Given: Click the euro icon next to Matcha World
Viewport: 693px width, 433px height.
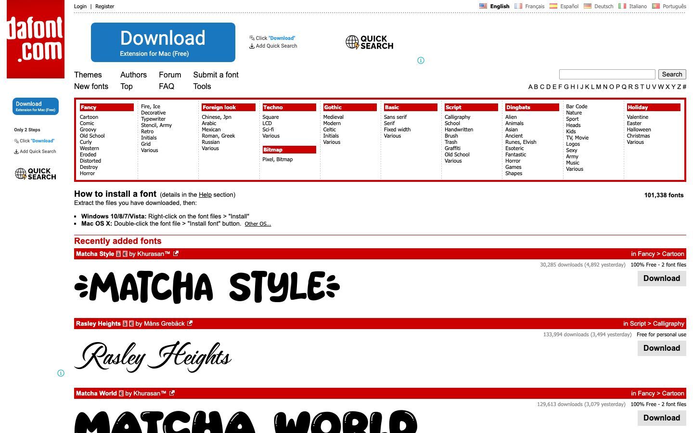Looking at the screenshot, I should 121,394.
